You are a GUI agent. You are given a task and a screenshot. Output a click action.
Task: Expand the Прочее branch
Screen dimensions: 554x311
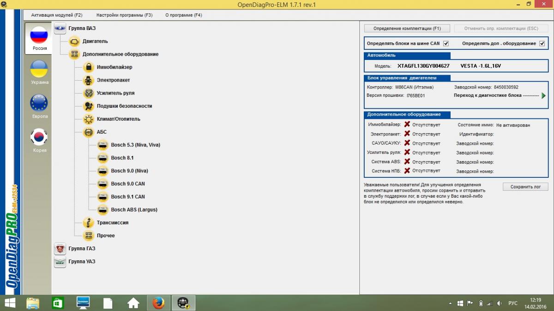point(89,235)
